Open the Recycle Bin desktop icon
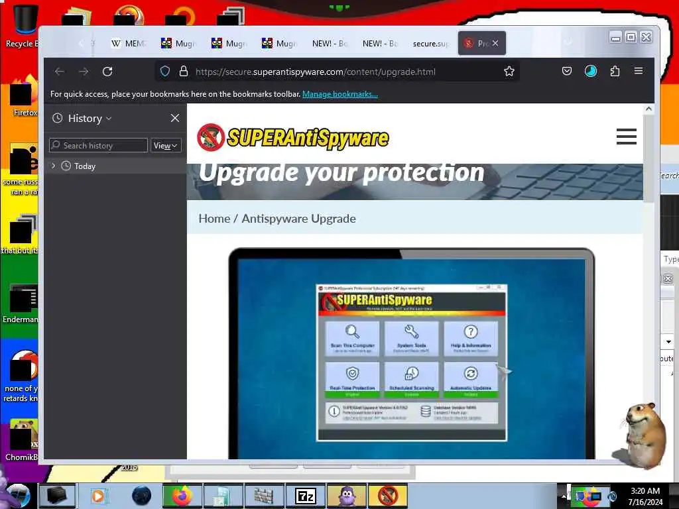 point(21,26)
